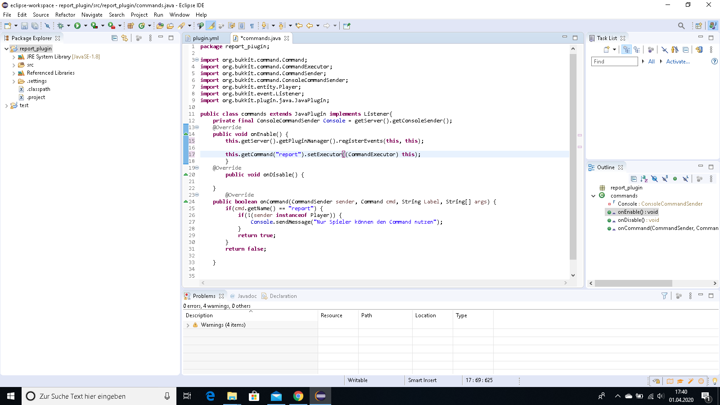Open the toolbar Search magnifier icon

click(681, 26)
